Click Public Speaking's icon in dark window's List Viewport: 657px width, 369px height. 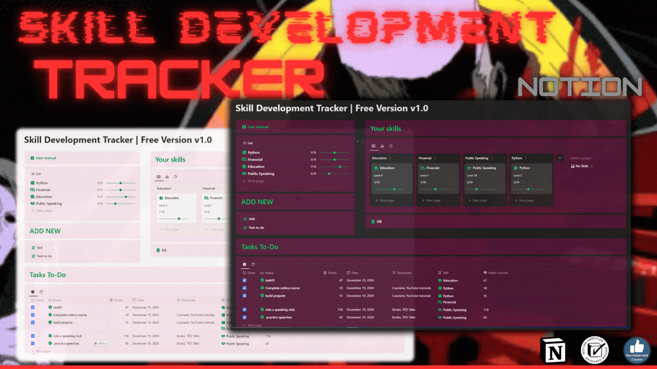[244, 174]
